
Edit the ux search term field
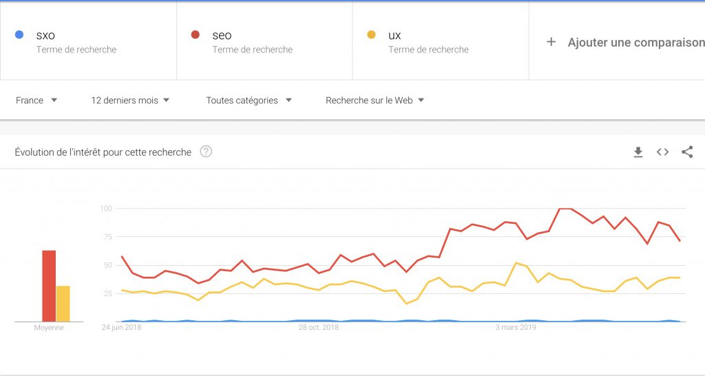tap(441, 41)
